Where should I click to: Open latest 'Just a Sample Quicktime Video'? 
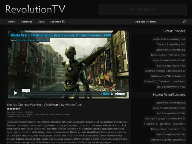pos(169,60)
